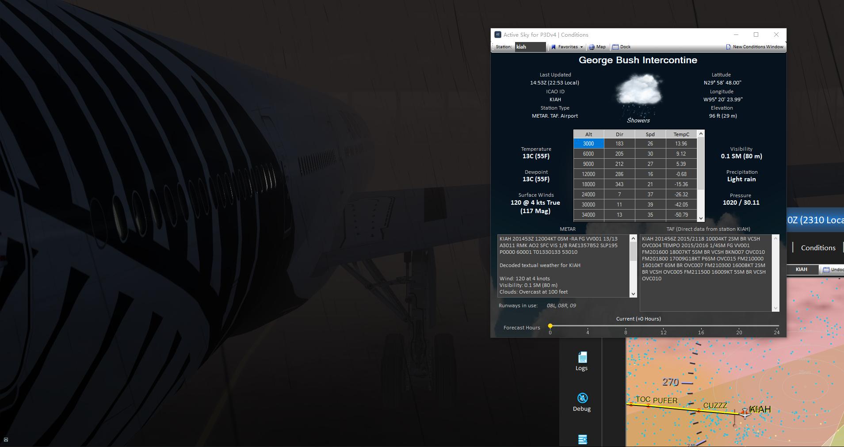Click the icon below Debug in background sidebar
This screenshot has width=844, height=447.
[x=583, y=439]
